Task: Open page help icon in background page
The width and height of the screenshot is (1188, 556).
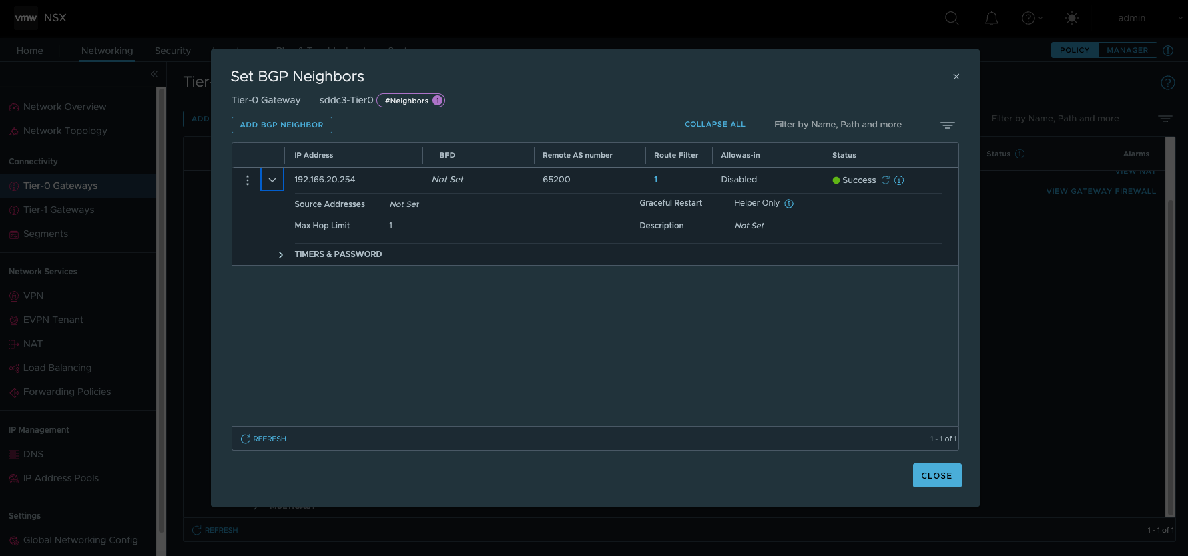Action: point(1168,83)
